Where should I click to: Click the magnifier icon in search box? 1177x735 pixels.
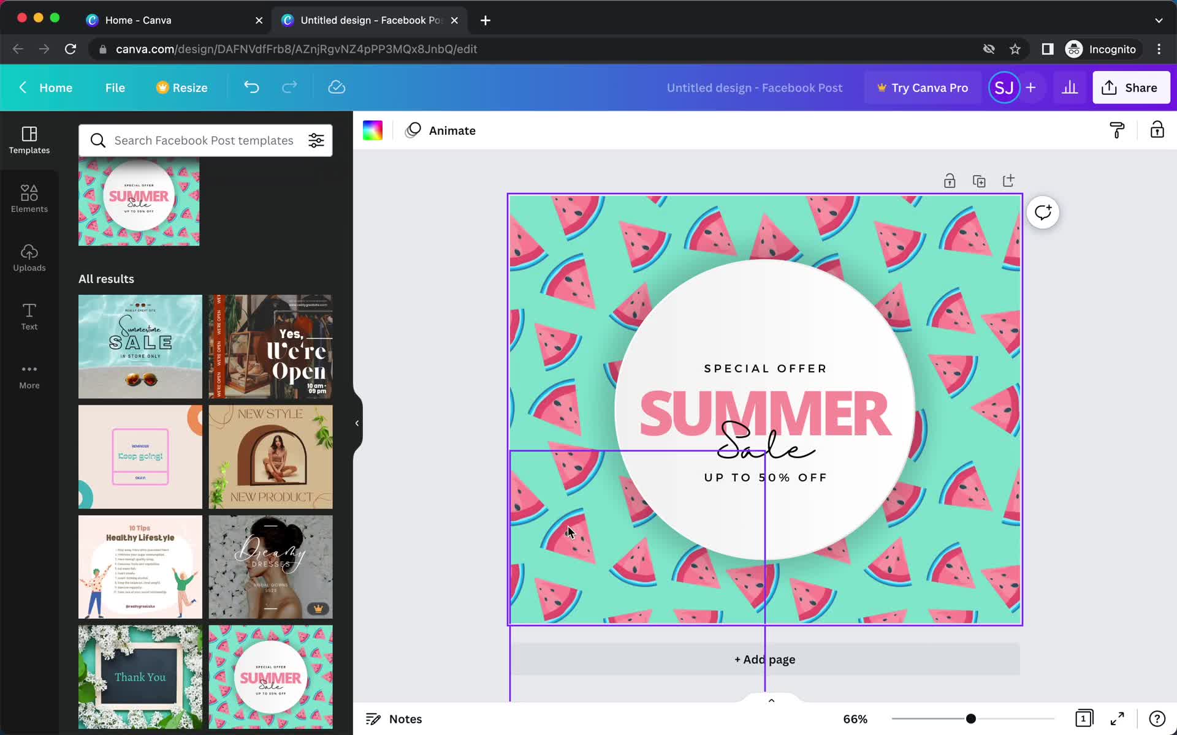97,140
